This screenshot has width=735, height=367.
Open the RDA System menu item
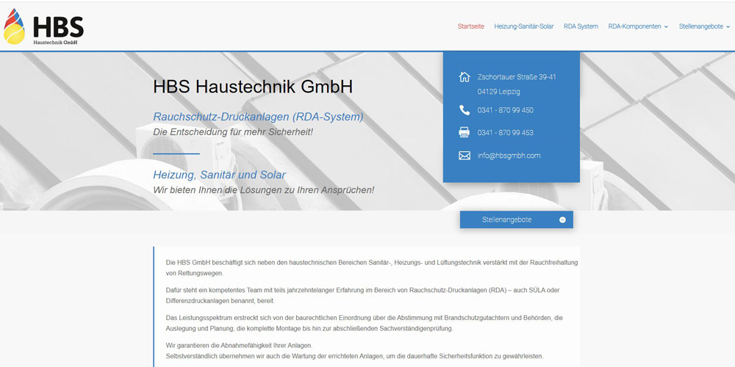pos(581,26)
